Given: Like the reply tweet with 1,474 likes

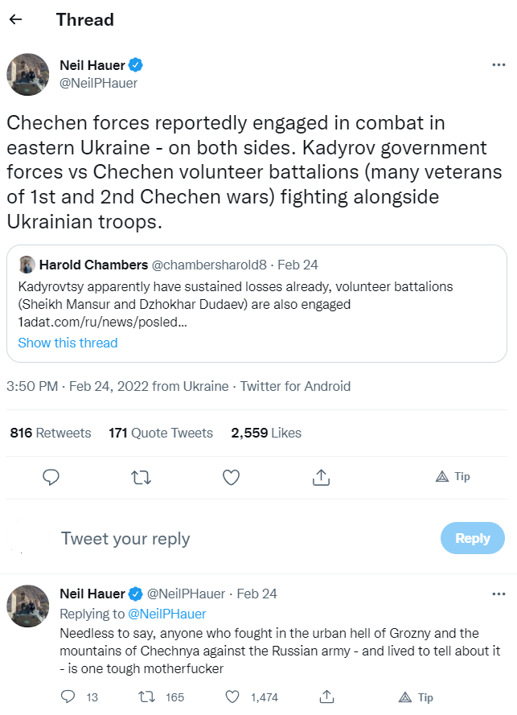Looking at the screenshot, I should click(x=232, y=697).
